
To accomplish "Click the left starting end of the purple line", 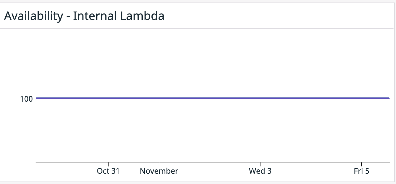I will (x=37, y=98).
